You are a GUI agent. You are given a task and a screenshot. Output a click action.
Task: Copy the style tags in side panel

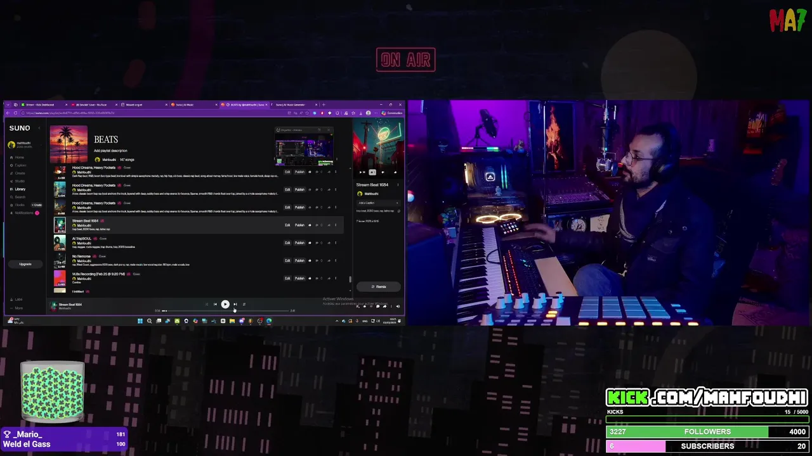399,211
